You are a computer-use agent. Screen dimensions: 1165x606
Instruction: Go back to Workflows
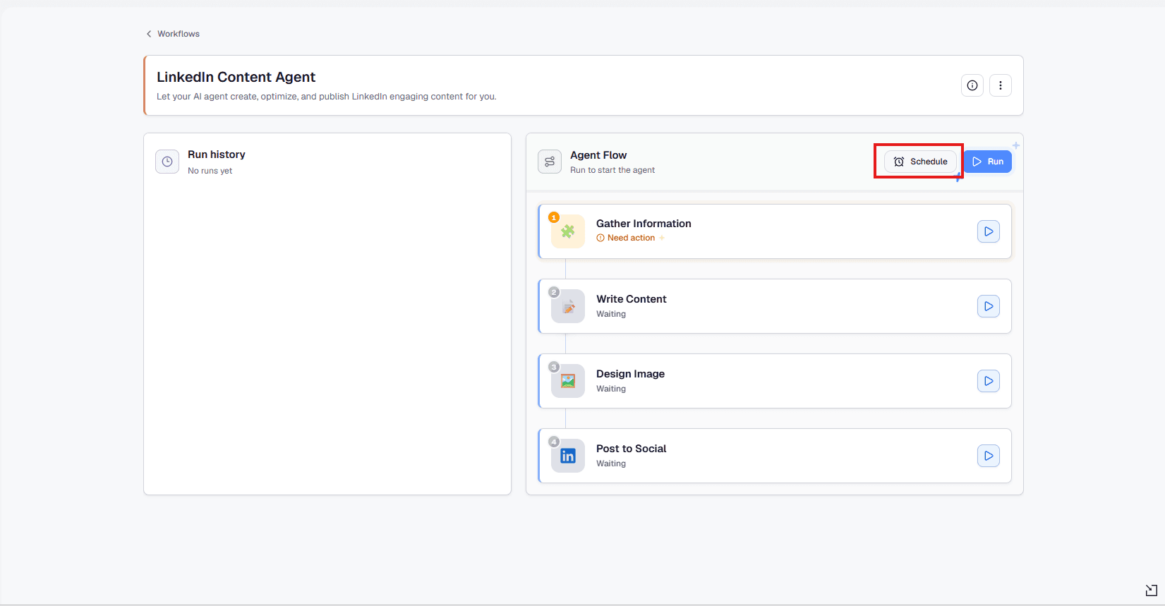point(173,34)
